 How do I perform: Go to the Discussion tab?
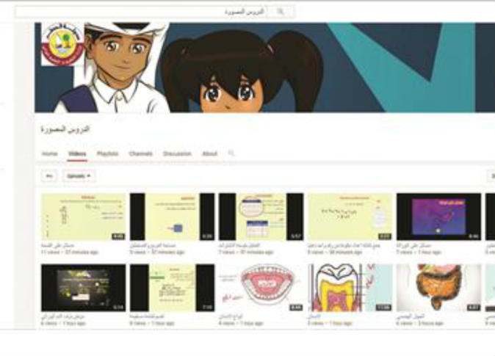pyautogui.click(x=177, y=154)
